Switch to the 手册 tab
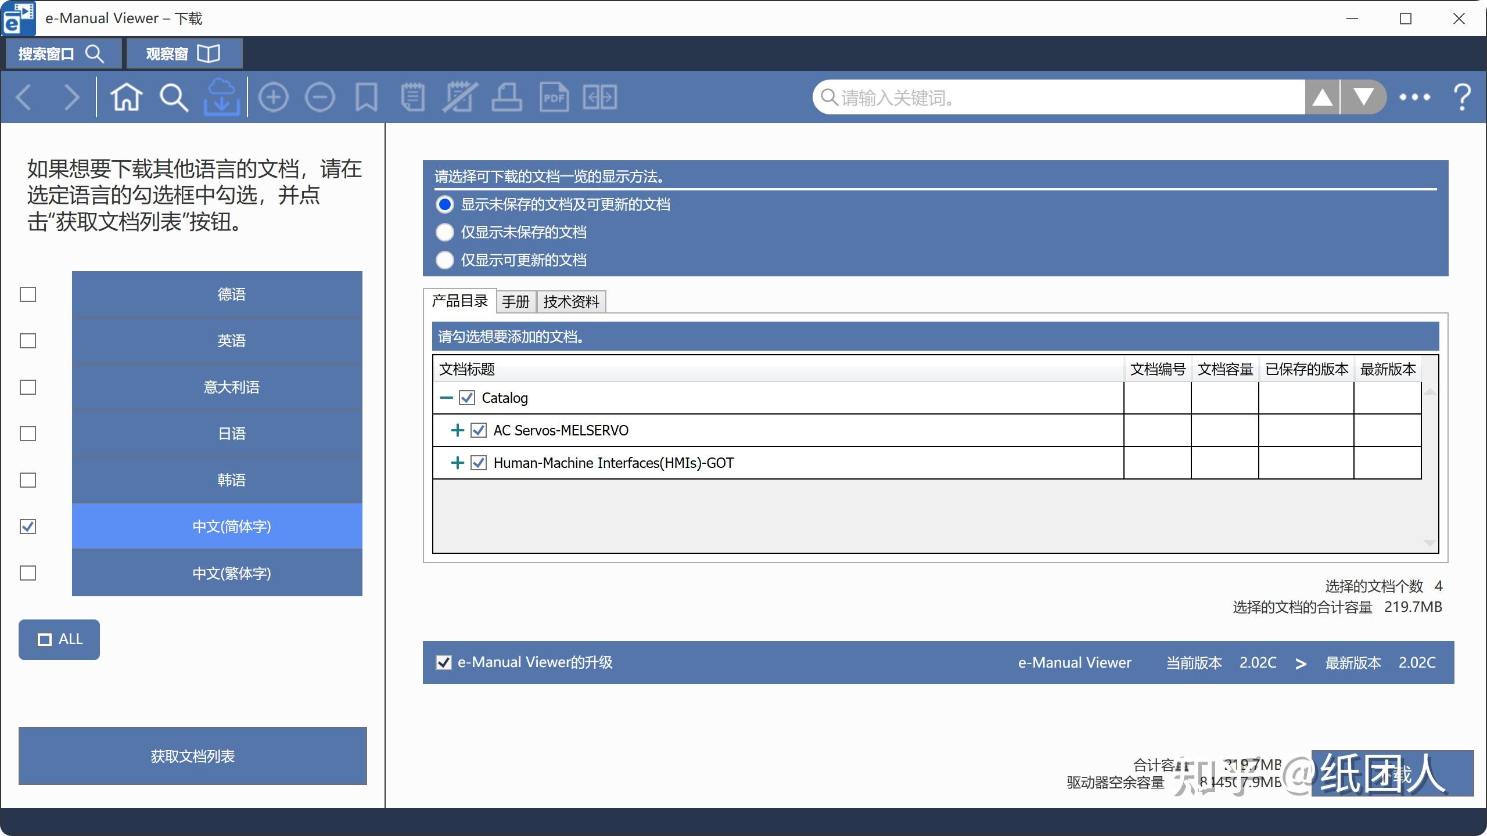 click(x=516, y=301)
